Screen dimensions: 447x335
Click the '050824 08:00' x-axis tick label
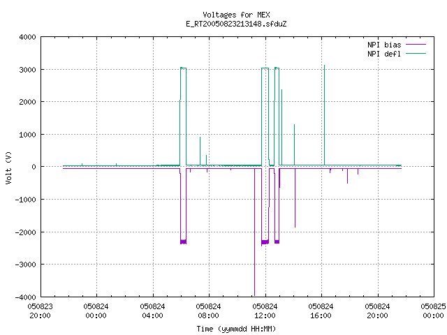208,311
